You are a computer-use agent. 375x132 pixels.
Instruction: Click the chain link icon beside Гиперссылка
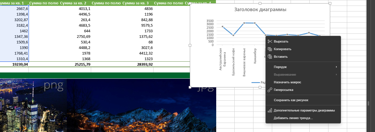[270, 90]
